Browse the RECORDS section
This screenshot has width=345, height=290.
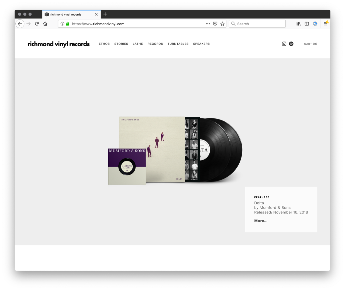coord(155,44)
